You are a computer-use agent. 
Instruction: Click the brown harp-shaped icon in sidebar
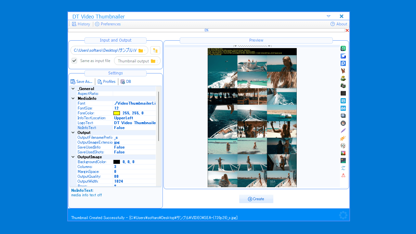click(343, 71)
